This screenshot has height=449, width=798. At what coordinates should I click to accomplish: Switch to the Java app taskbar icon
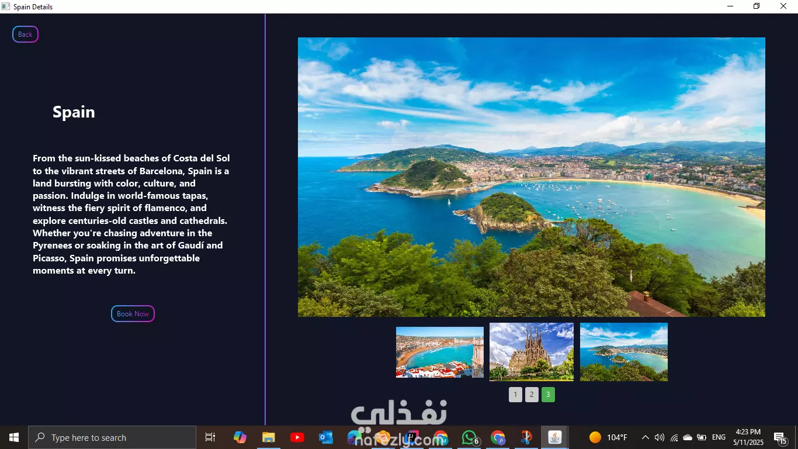pyautogui.click(x=555, y=437)
